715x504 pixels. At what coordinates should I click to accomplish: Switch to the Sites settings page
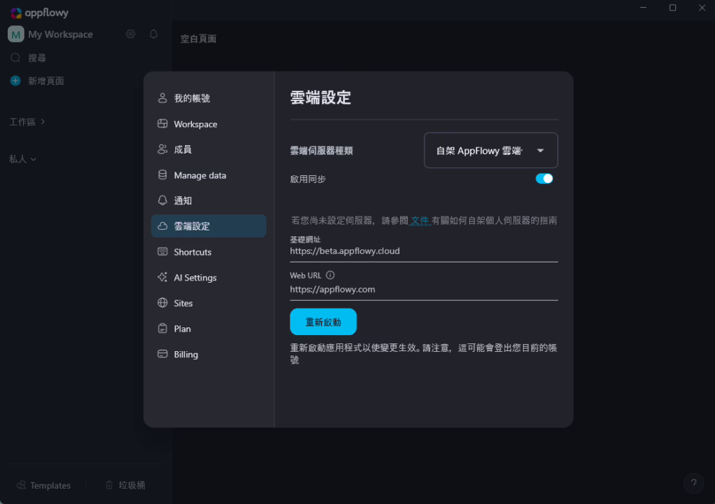(x=208, y=302)
